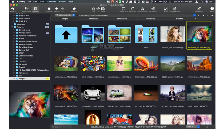Flip the image vertically

pyautogui.click(x=153, y=10)
